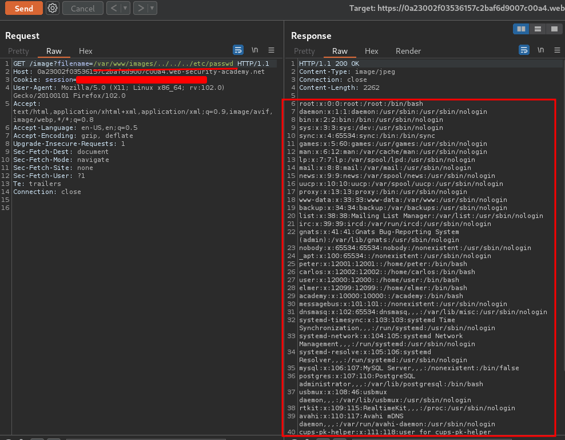Select the Response Hex tab
This screenshot has height=440, width=565.
[372, 51]
